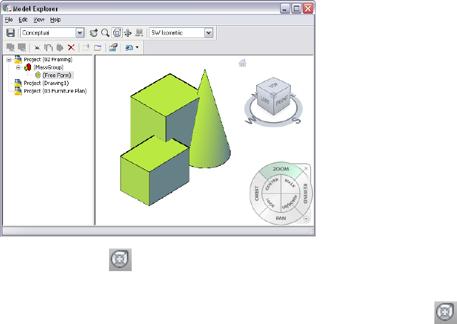Viewport: 457px width, 324px height.
Task: Open the Help menu
Action: click(x=55, y=20)
